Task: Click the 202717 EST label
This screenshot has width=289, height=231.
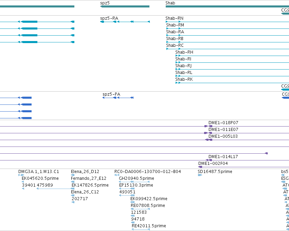Action: pyautogui.click(x=79, y=199)
